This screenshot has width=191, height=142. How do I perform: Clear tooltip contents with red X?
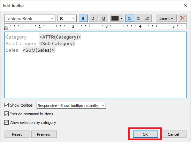point(182,18)
